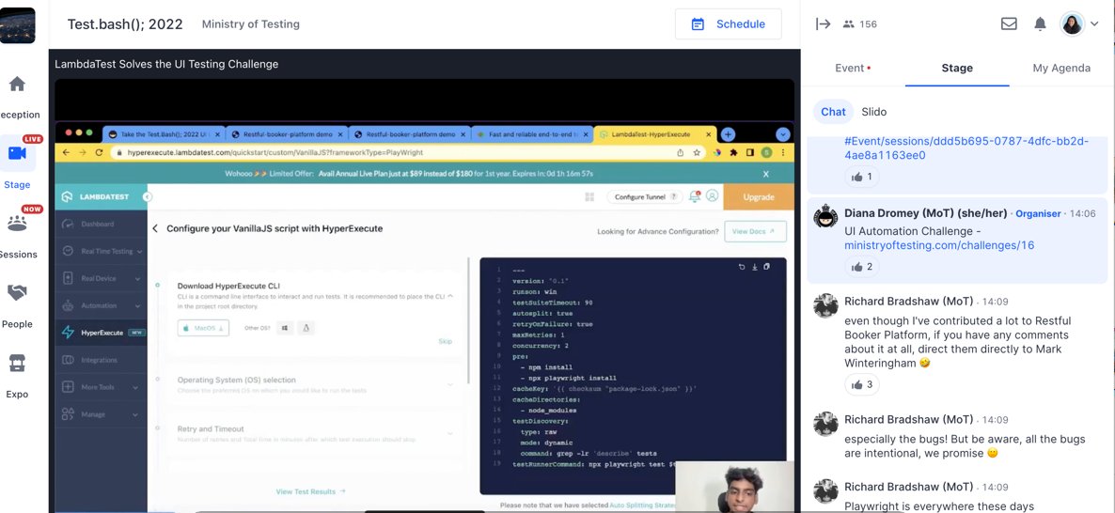Open ministryoftesting.com/challenges/16 link
Image resolution: width=1115 pixels, height=513 pixels.
[938, 246]
